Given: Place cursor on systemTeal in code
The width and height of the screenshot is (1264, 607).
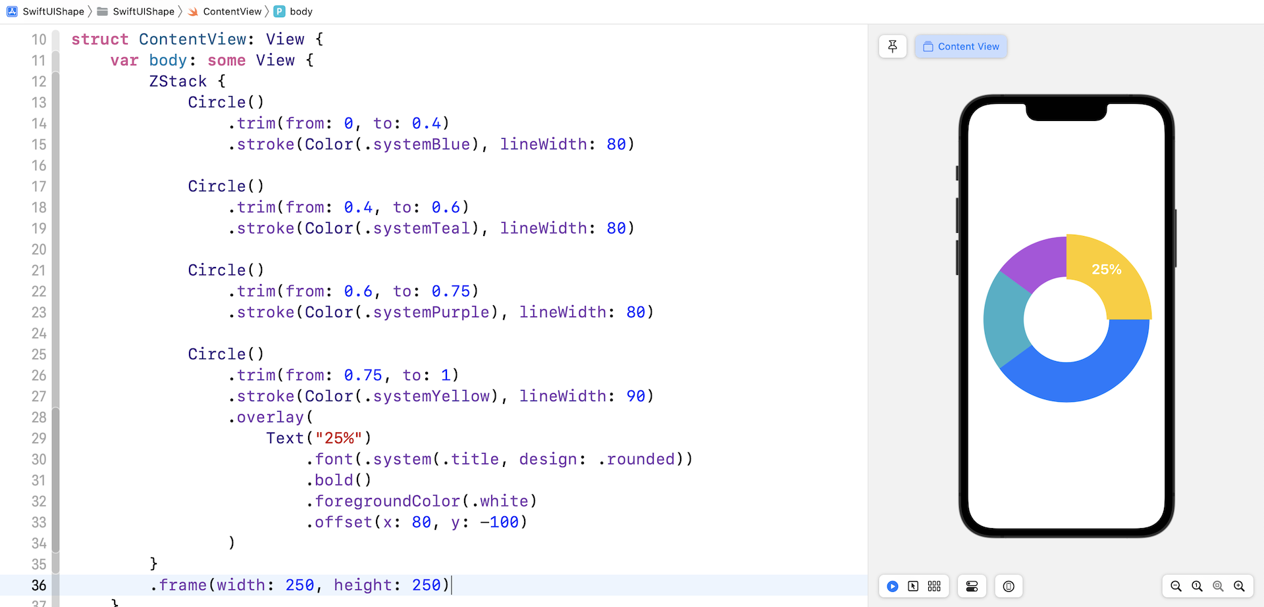Looking at the screenshot, I should 421,228.
